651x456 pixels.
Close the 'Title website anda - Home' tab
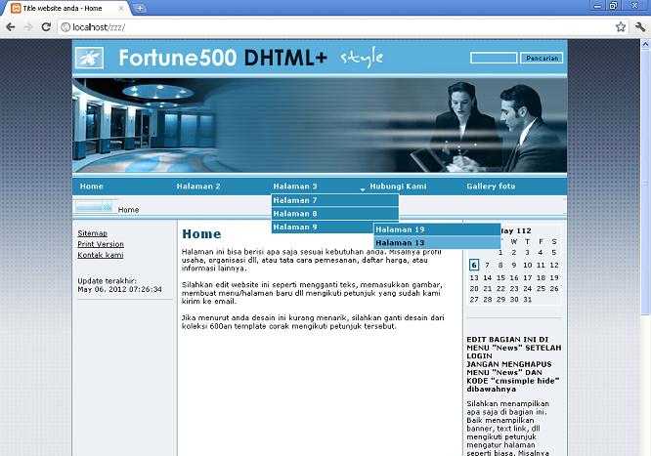click(121, 8)
